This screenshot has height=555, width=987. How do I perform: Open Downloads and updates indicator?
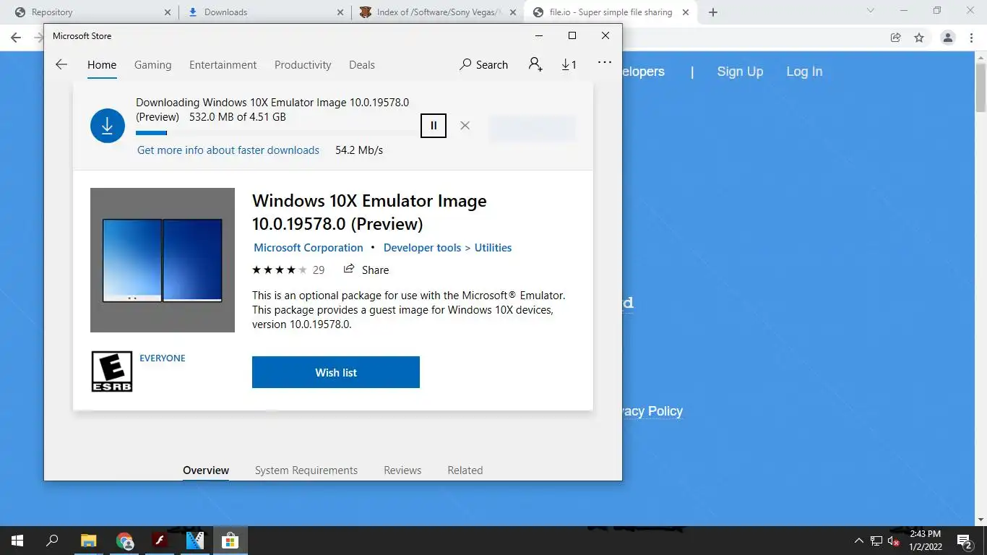pos(569,64)
